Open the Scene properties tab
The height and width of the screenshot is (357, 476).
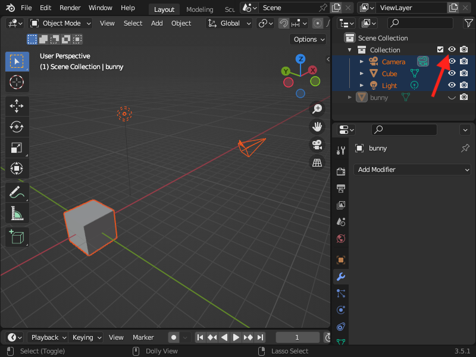click(341, 222)
